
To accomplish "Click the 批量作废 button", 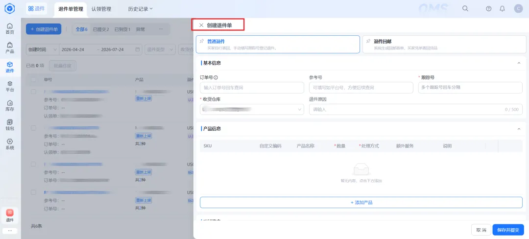I will point(62,66).
